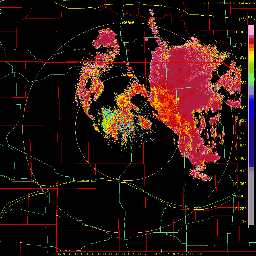Pick the gray swatch on the color bar
Viewport: 256px width, 256px height.
click(251, 198)
